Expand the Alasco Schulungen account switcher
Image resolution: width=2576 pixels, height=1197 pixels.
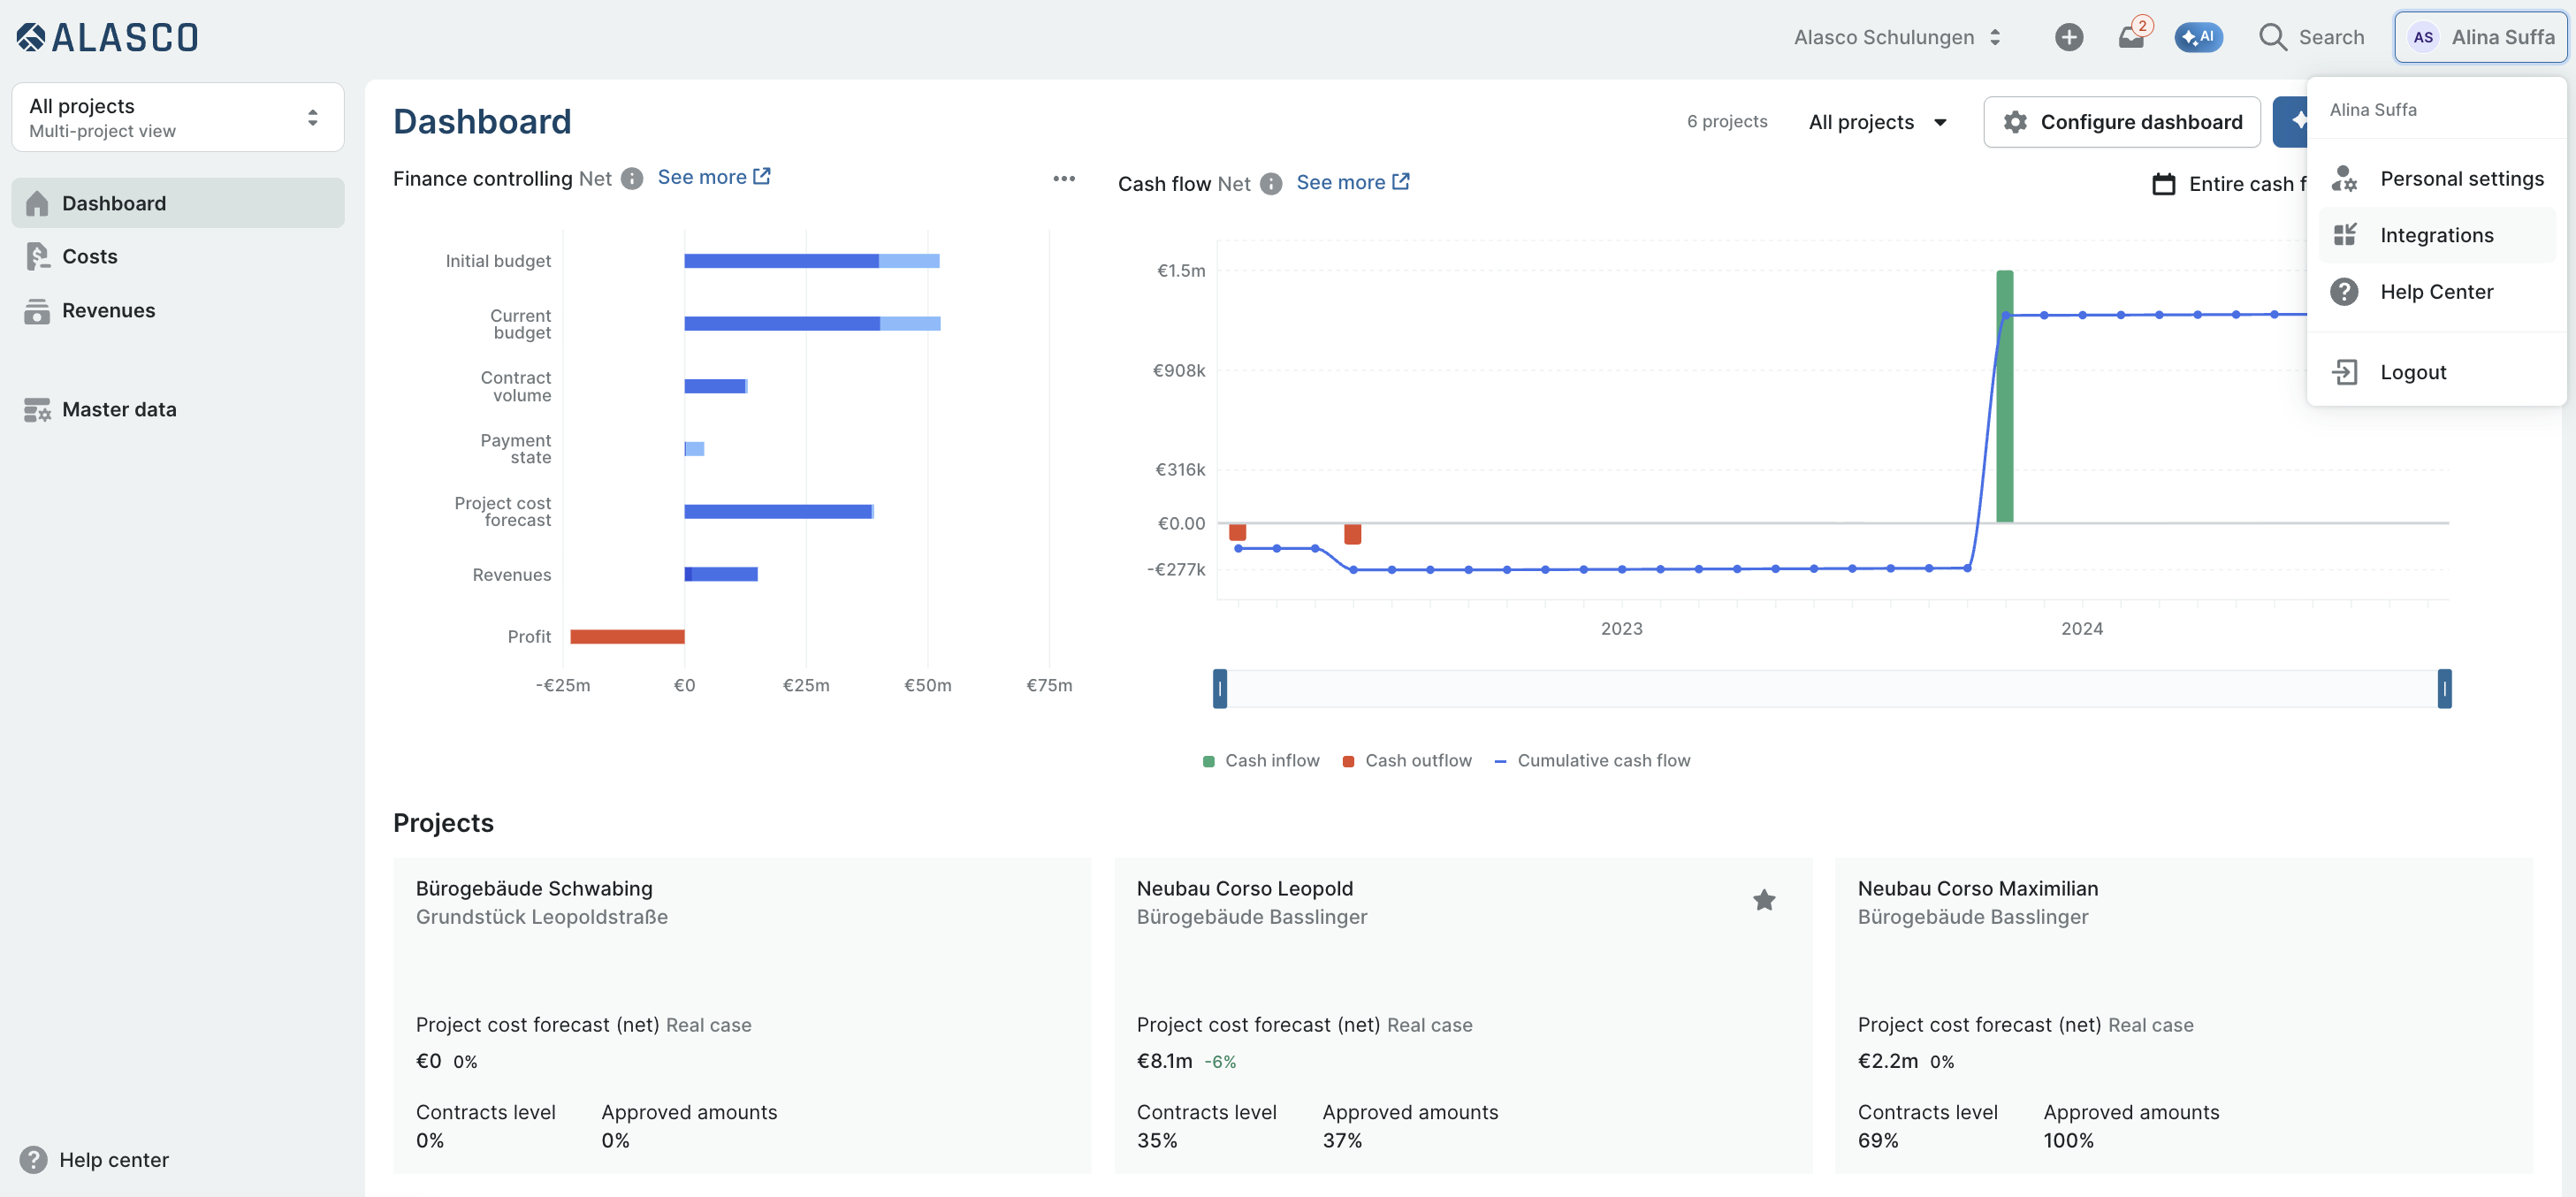coord(1897,37)
